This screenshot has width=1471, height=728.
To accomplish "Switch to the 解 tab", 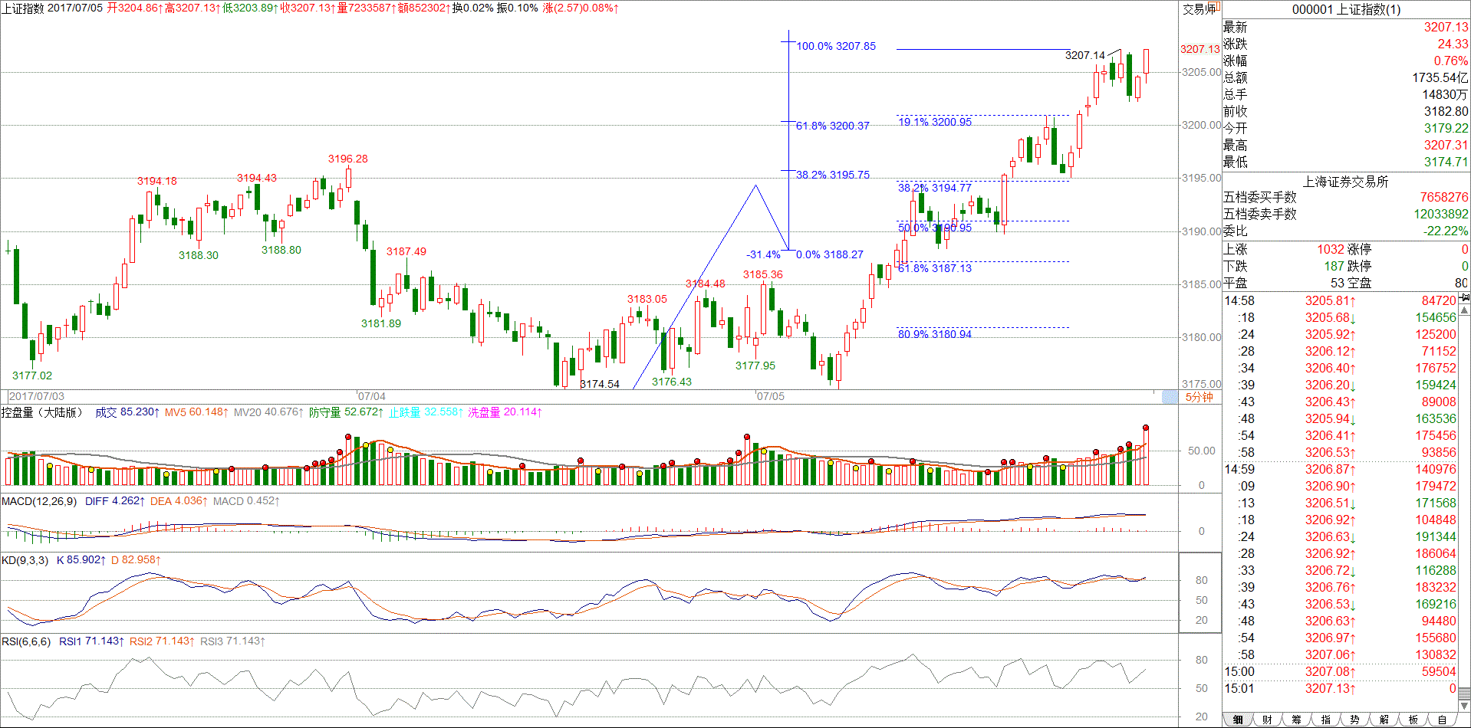I will coord(1384,720).
